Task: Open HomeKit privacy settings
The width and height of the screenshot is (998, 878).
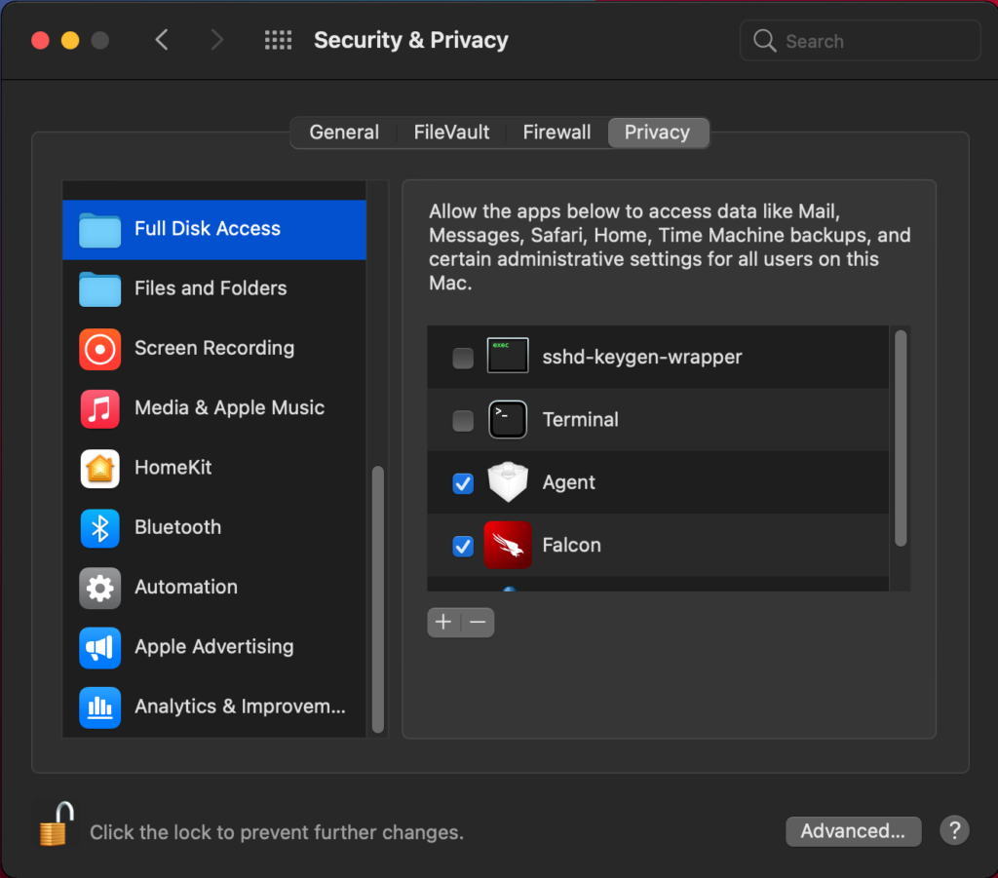Action: (99, 468)
